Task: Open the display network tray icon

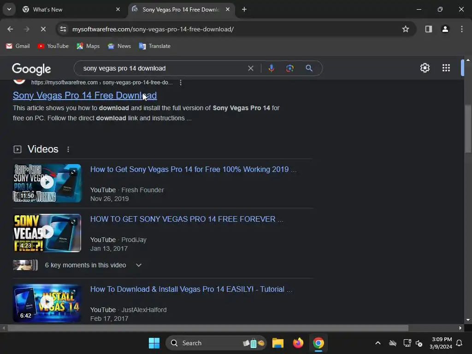Action: coord(407,343)
